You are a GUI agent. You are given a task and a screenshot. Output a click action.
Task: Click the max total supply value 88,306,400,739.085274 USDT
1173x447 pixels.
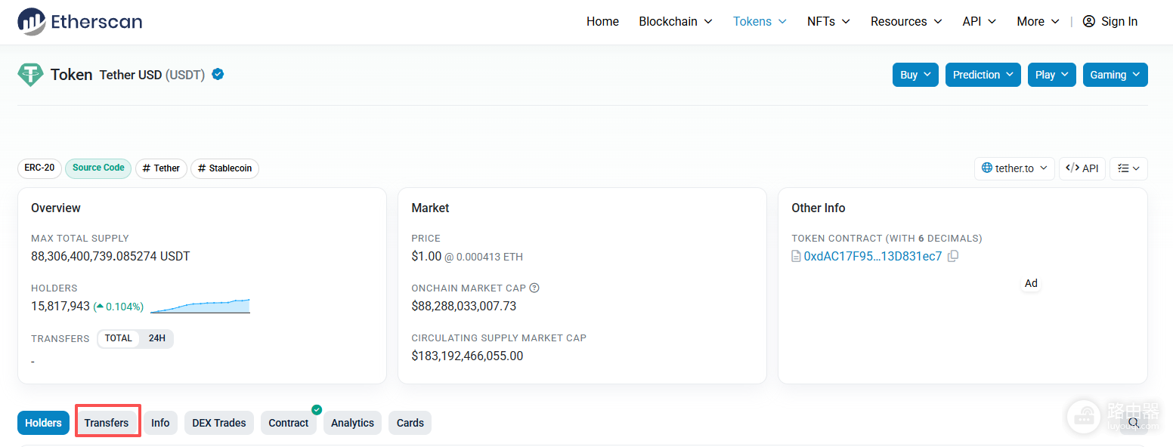pyautogui.click(x=110, y=256)
